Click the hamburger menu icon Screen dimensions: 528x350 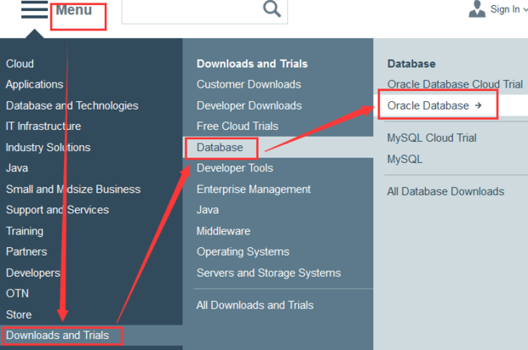click(34, 10)
